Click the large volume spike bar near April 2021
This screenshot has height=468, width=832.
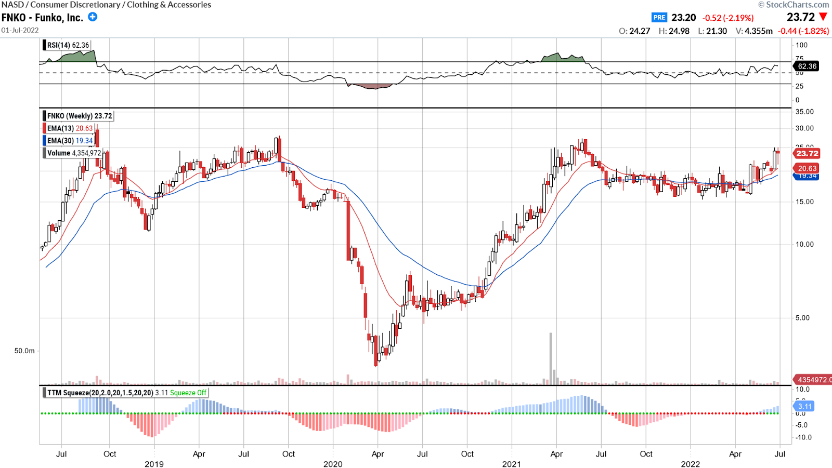pyautogui.click(x=551, y=358)
